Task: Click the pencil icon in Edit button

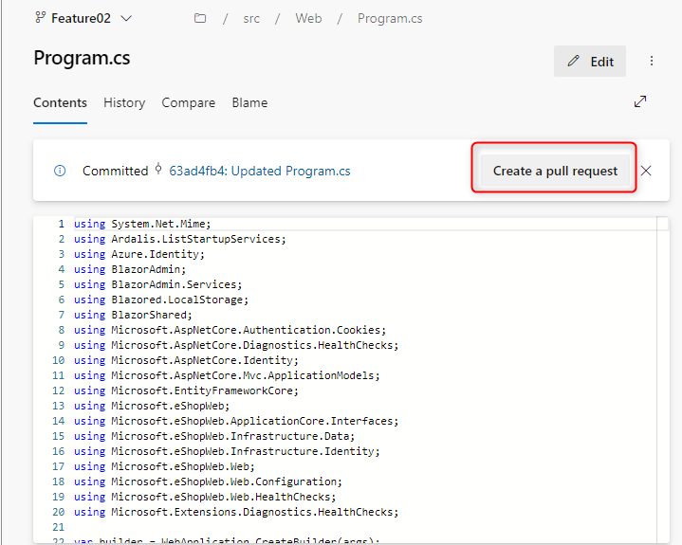Action: (573, 62)
